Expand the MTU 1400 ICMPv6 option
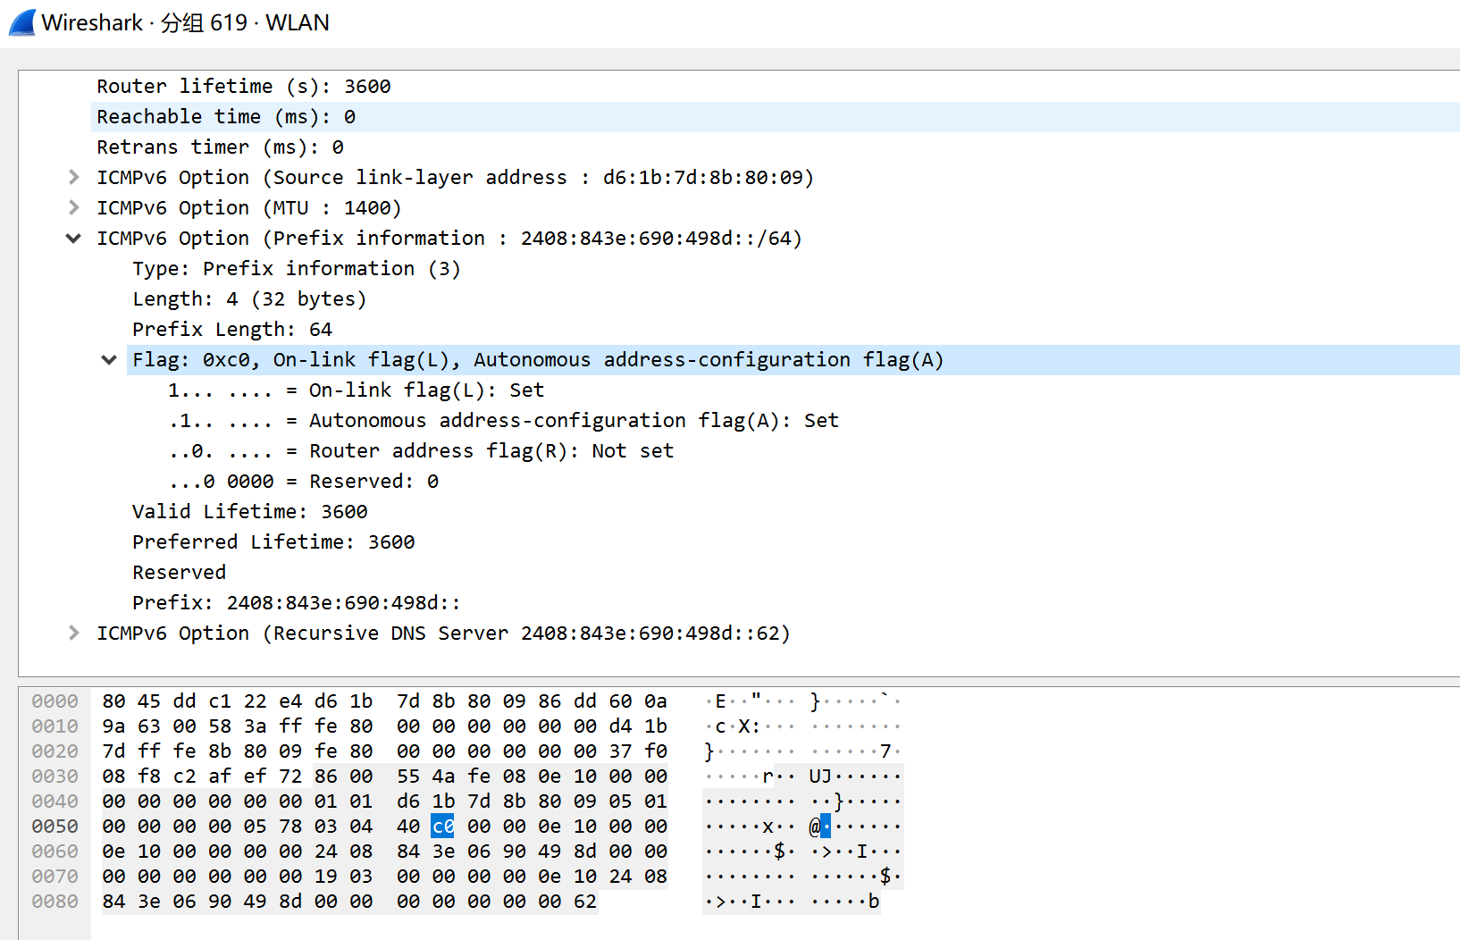The width and height of the screenshot is (1460, 940). (x=74, y=208)
